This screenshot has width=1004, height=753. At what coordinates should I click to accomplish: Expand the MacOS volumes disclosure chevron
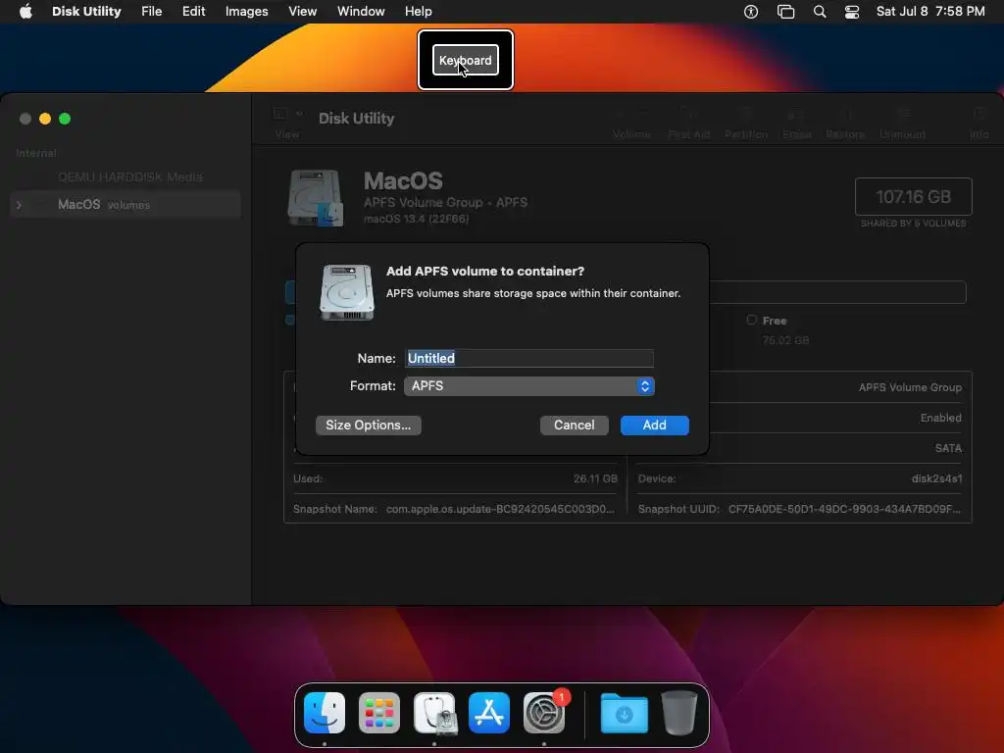(x=20, y=205)
